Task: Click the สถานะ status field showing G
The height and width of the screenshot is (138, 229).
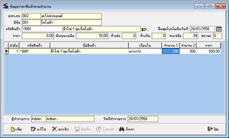Action: 217,36
